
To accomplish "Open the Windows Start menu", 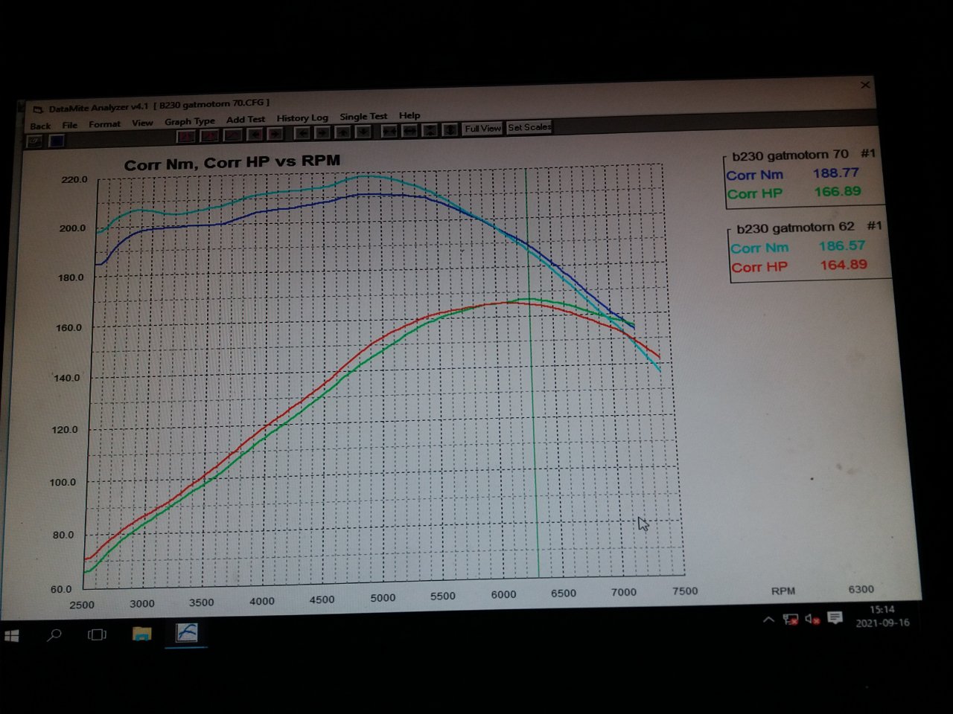I will (x=12, y=636).
